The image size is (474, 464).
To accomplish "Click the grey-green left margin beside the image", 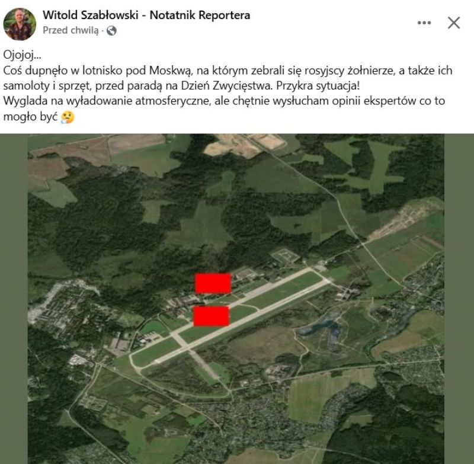I will click(14, 299).
